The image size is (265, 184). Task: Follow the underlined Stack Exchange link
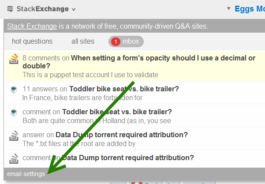32,26
